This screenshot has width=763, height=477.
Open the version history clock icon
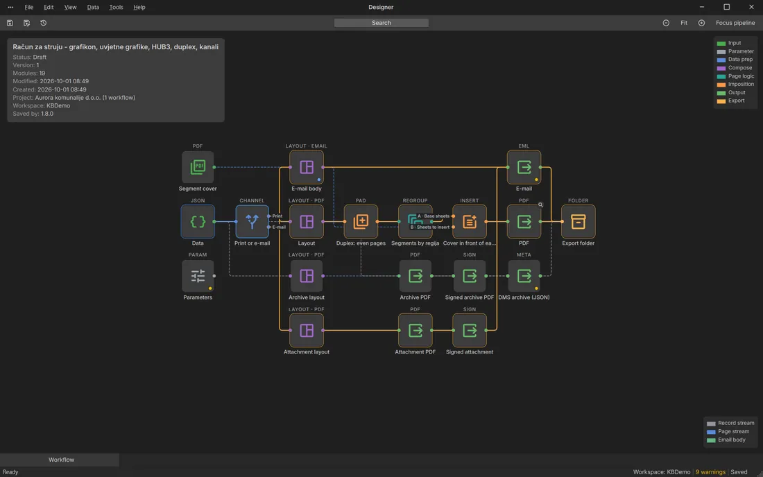pyautogui.click(x=43, y=23)
